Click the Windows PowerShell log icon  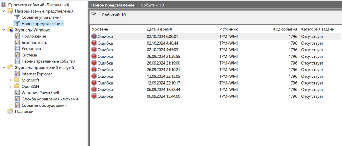17,93
